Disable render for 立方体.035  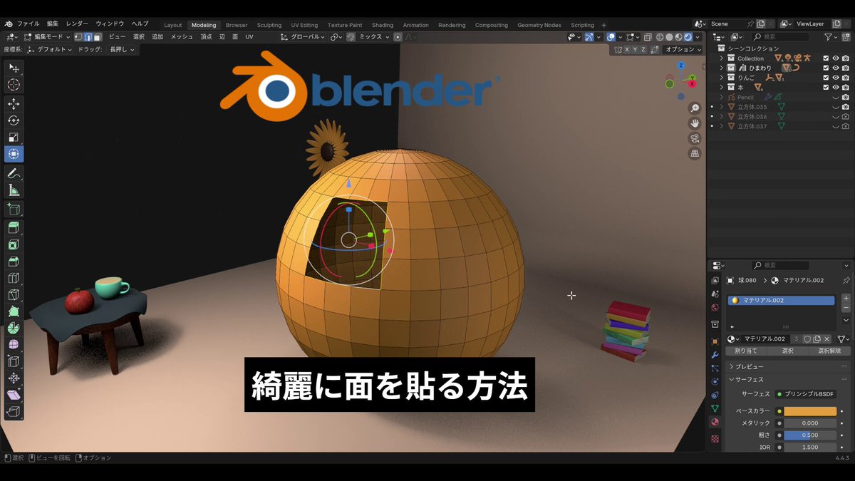pos(845,106)
